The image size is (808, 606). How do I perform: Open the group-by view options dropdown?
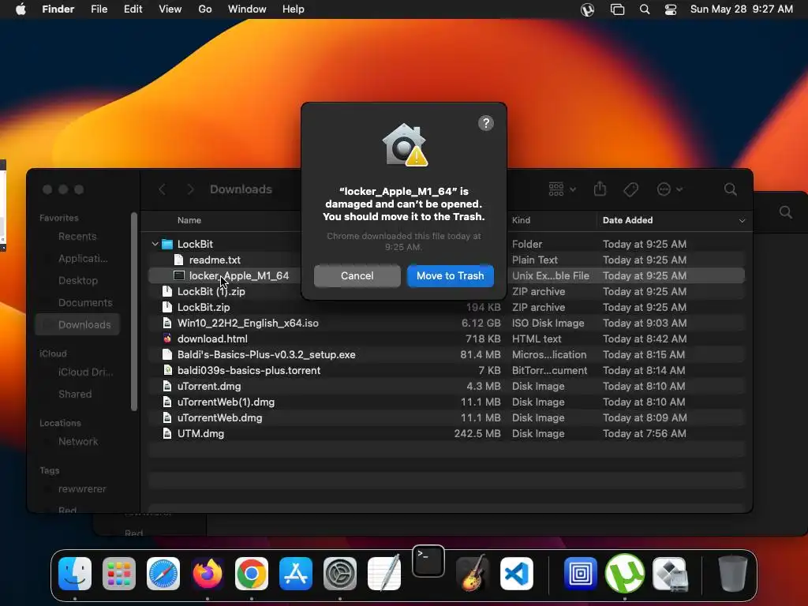[x=562, y=189]
